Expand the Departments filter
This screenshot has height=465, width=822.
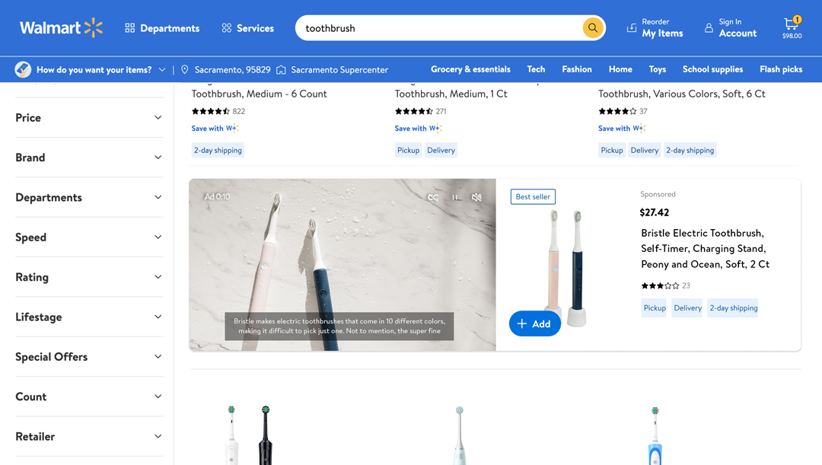(89, 198)
